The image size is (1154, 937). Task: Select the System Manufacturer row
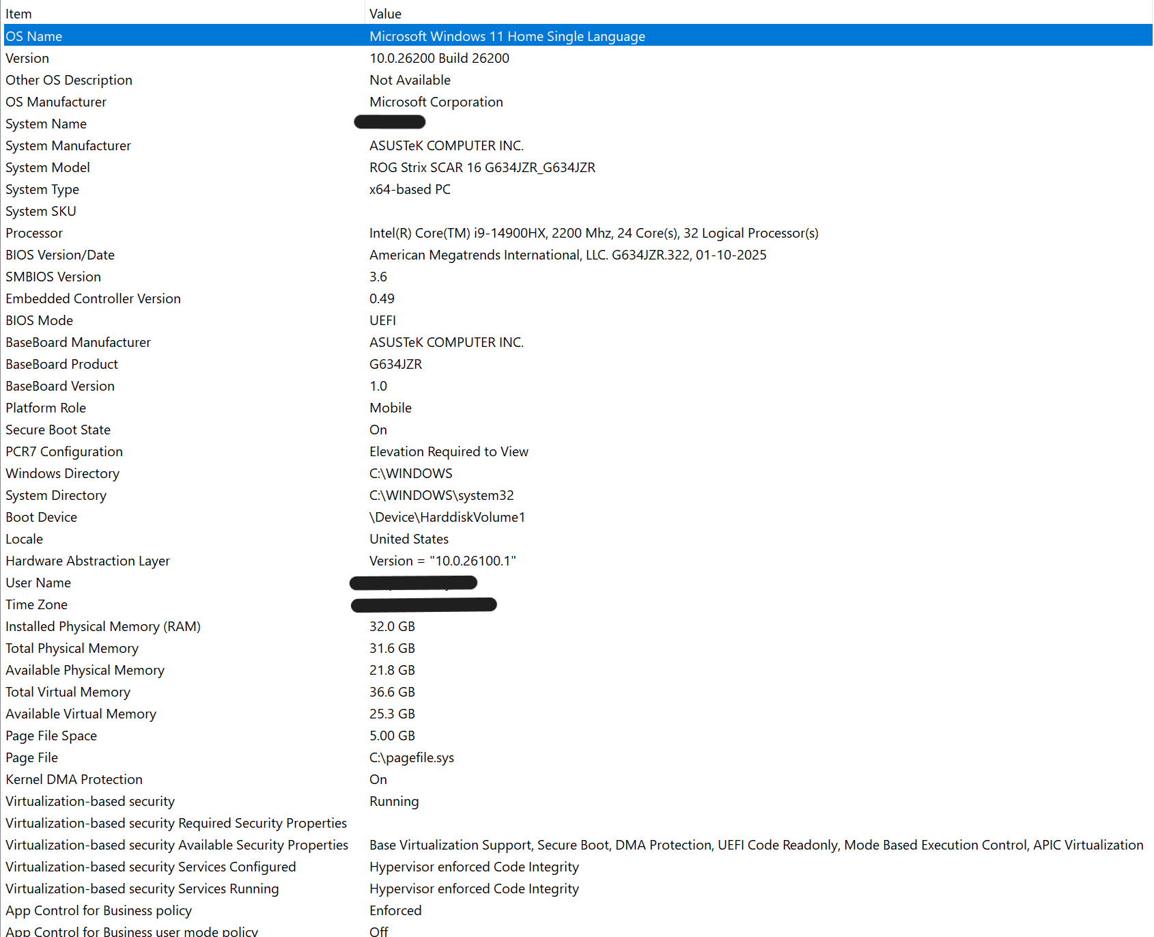[x=578, y=145]
